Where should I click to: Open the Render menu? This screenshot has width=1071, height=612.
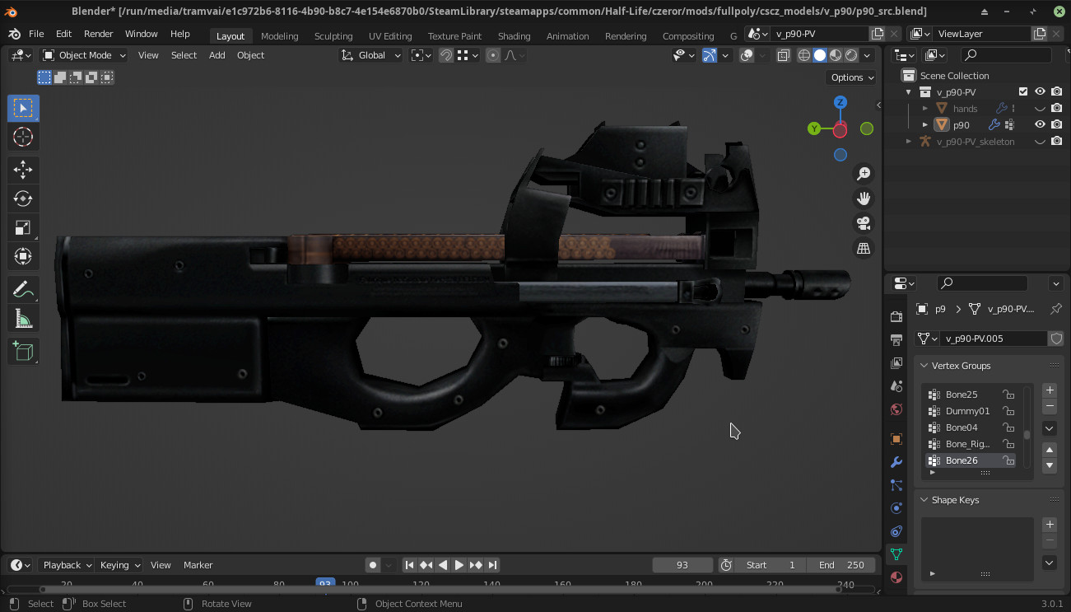98,34
